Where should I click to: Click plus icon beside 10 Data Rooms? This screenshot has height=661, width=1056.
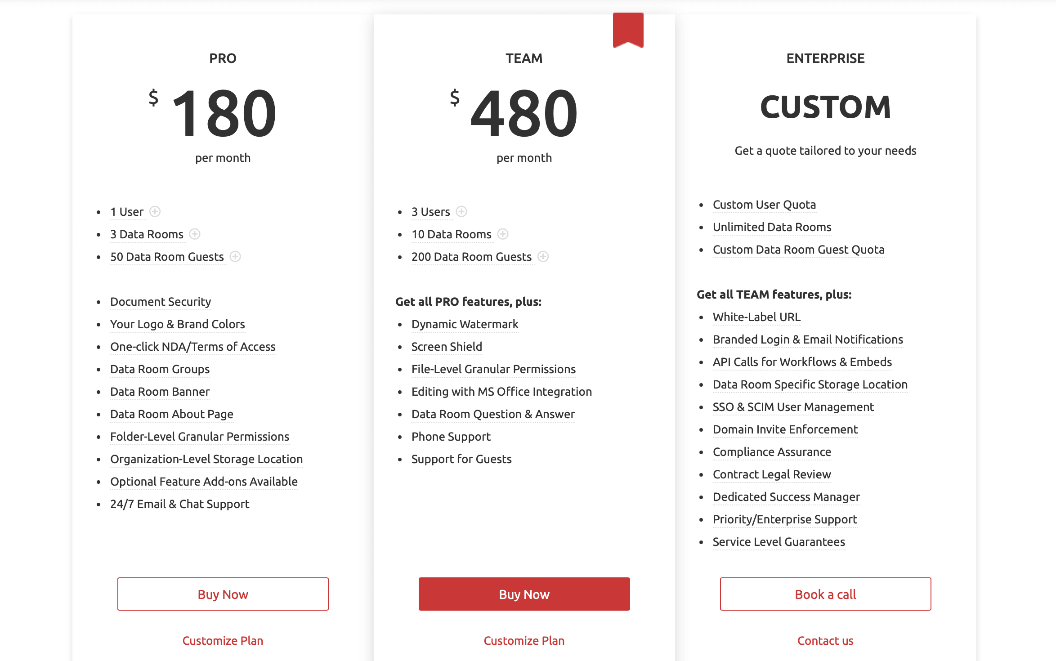tap(503, 234)
